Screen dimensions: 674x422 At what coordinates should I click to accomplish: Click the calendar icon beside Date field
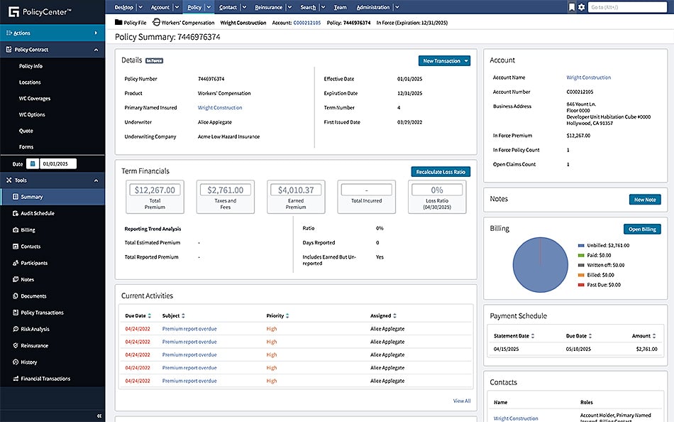[32, 164]
